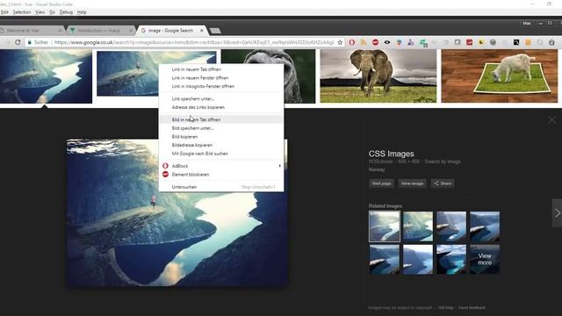Choose 'Link in neuem Fenster öffnen'
This screenshot has width=562, height=316.
221,78
